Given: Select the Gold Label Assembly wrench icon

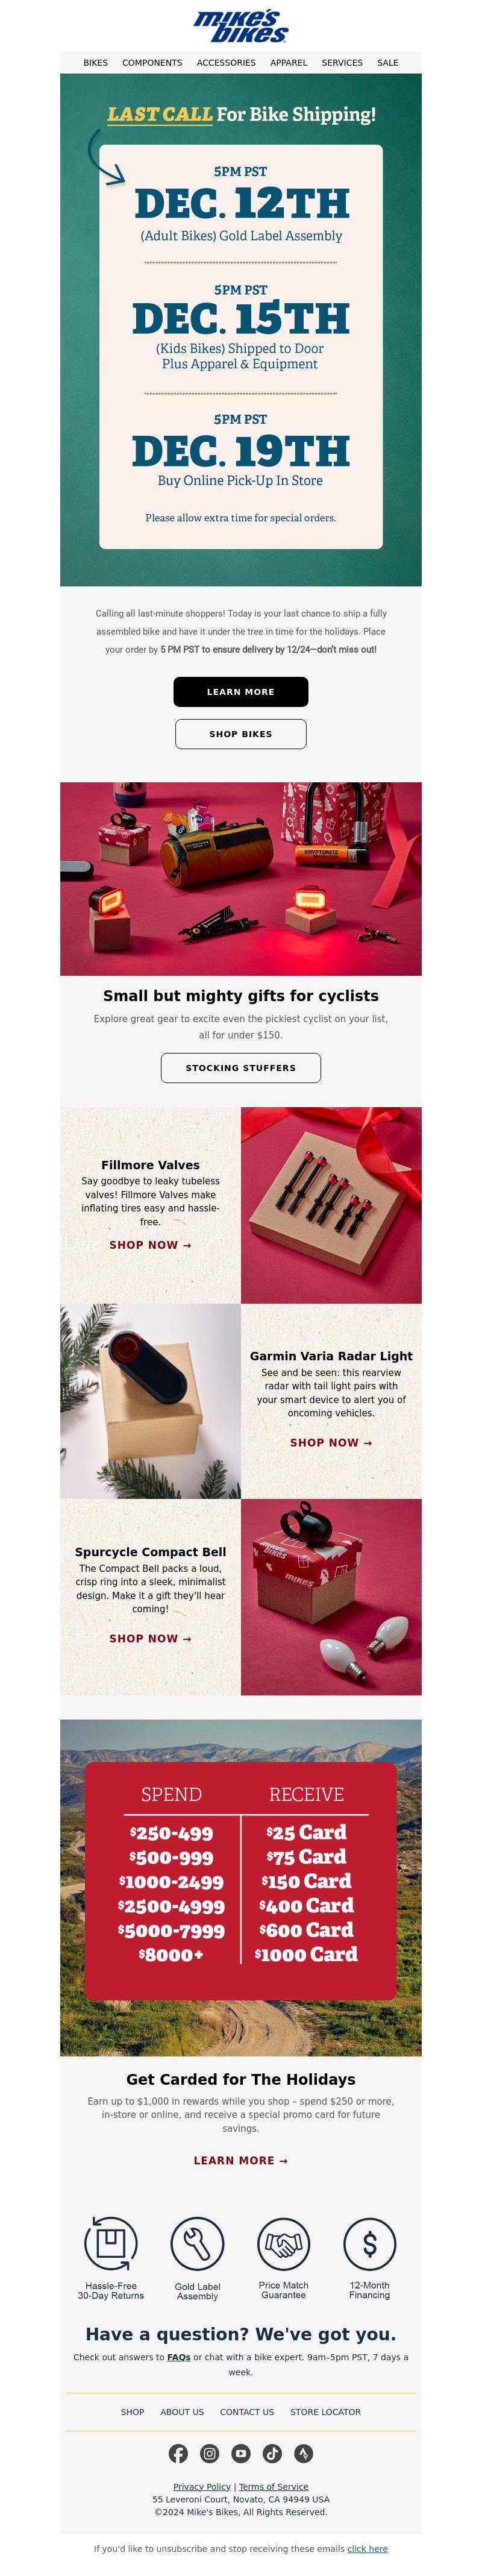Looking at the screenshot, I should point(197,2243).
